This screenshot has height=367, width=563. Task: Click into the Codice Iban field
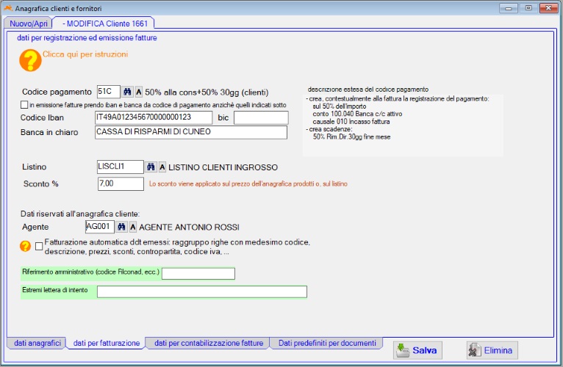154,117
